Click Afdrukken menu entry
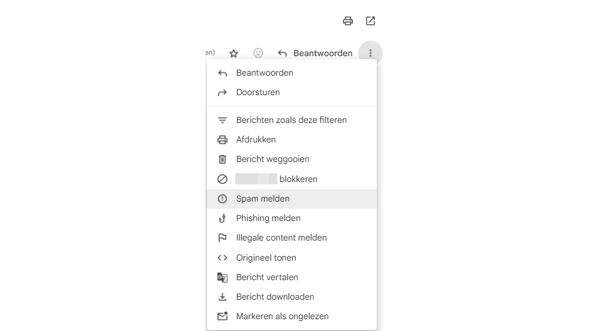 (x=256, y=139)
